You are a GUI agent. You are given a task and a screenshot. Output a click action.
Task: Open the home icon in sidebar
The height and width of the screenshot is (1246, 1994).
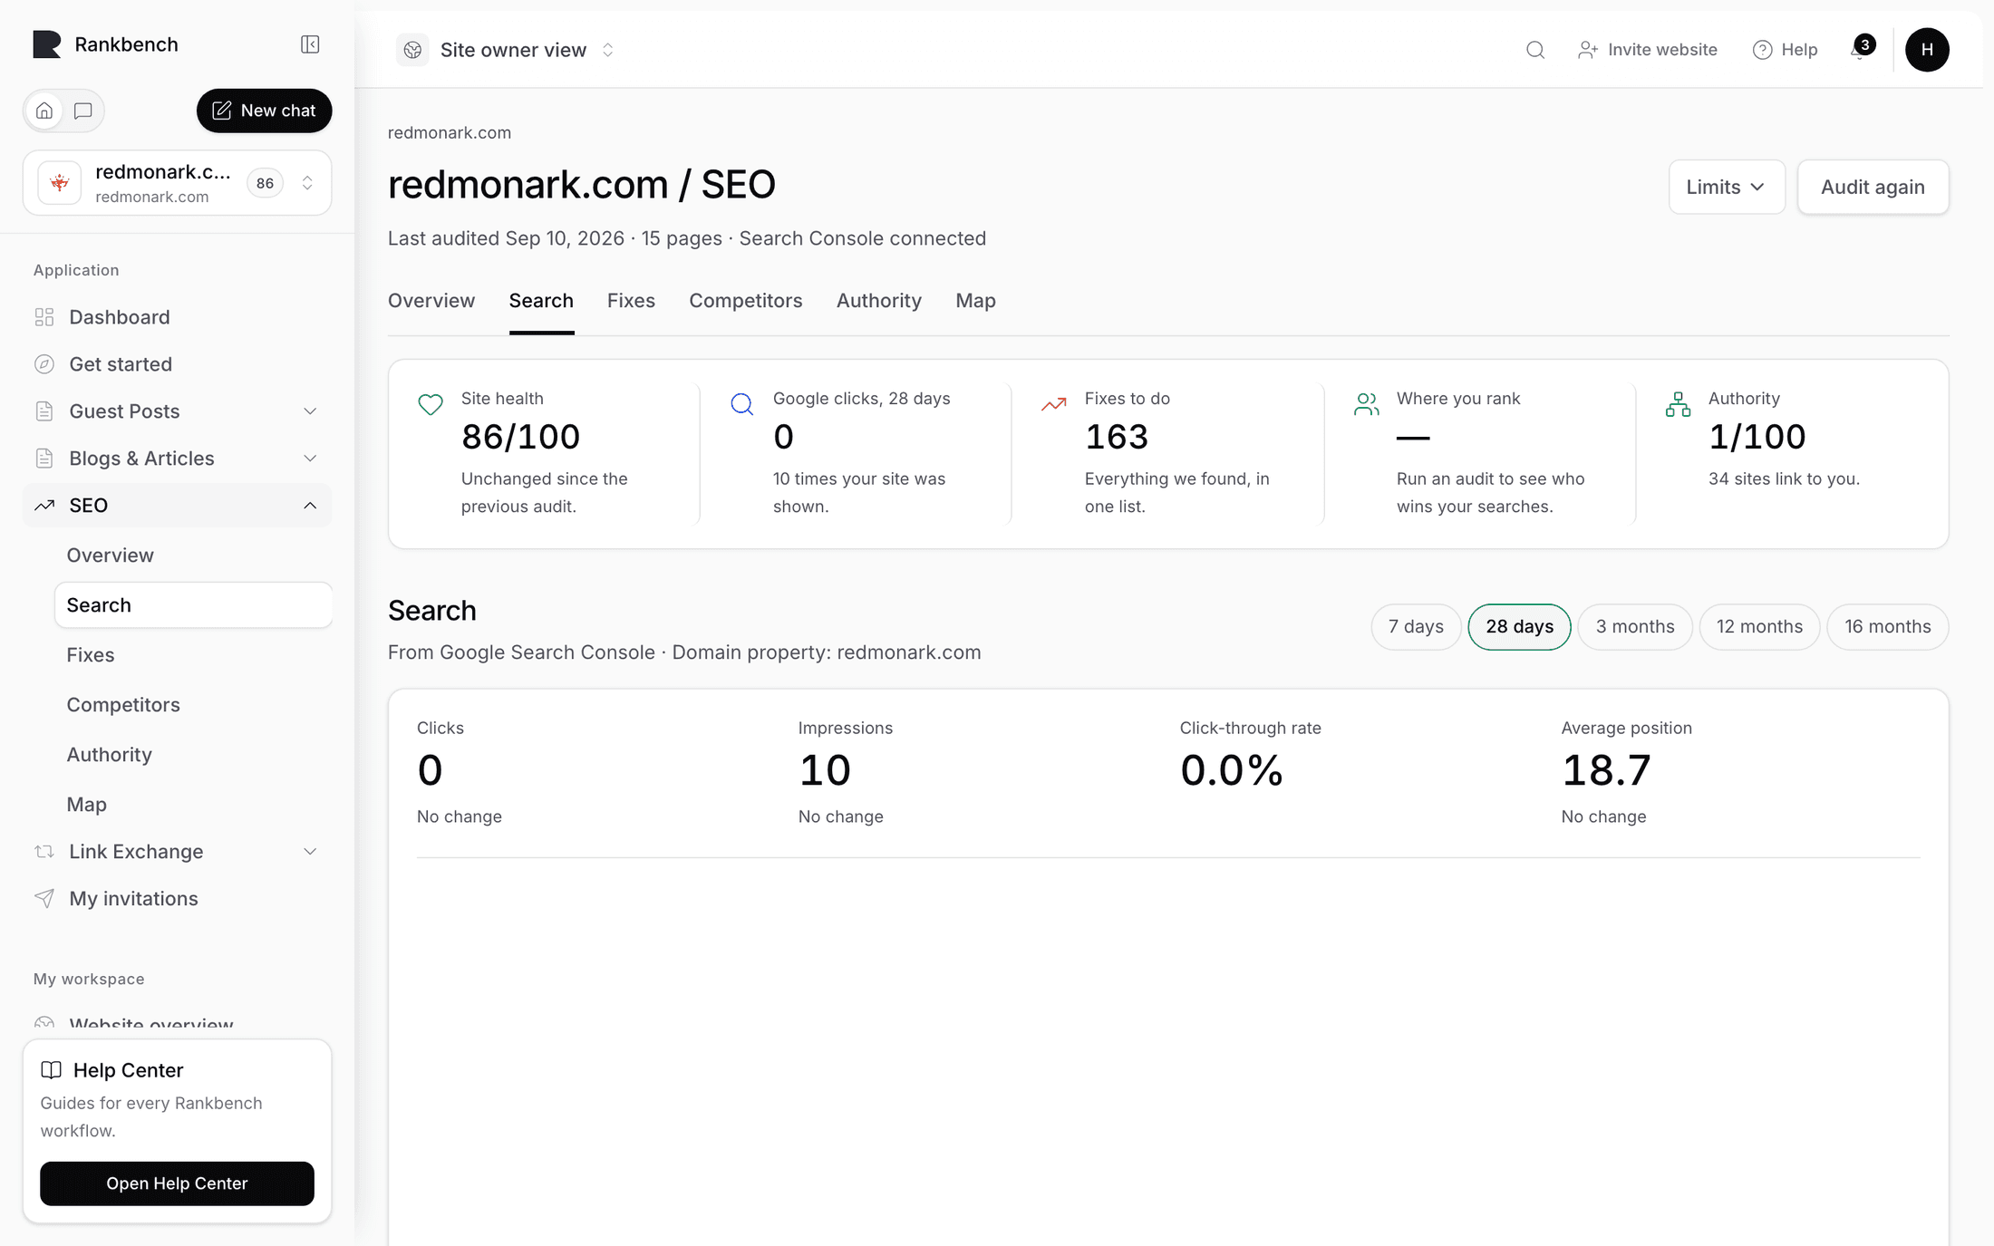pyautogui.click(x=44, y=111)
